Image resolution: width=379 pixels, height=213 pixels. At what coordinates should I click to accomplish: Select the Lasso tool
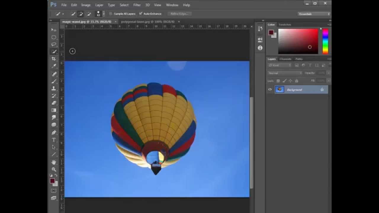point(54,44)
